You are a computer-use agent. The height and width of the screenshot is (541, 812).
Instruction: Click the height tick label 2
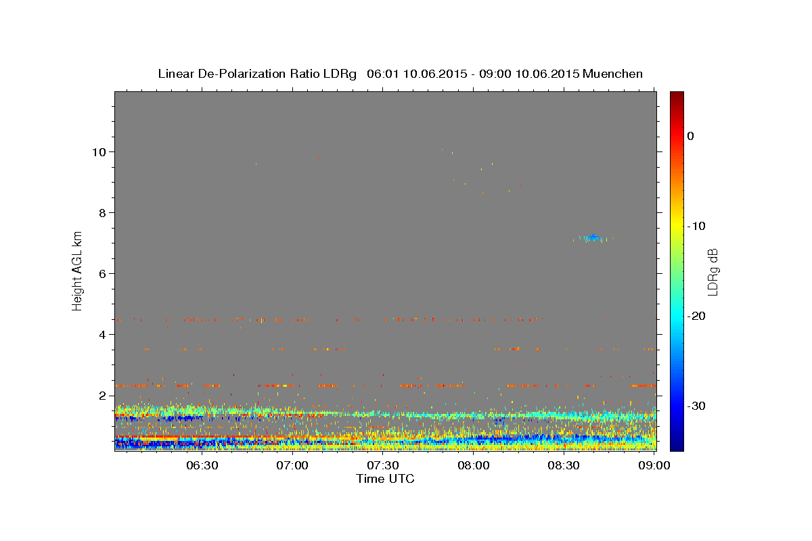click(102, 395)
